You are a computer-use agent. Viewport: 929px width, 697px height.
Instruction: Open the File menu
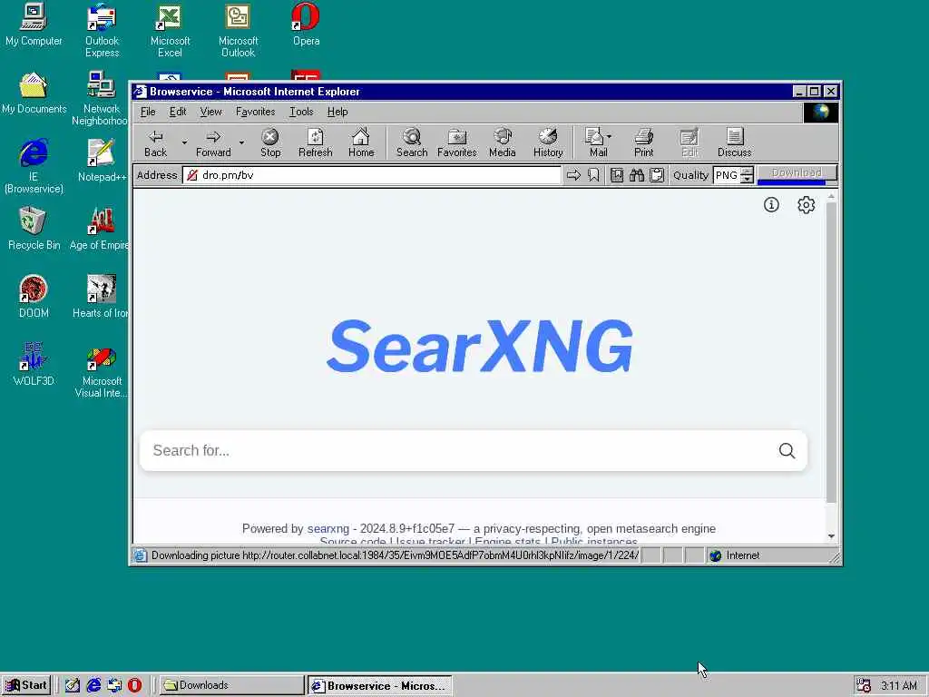pyautogui.click(x=148, y=112)
